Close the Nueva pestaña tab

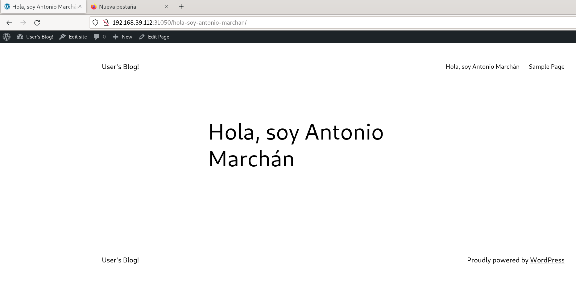[x=167, y=6]
